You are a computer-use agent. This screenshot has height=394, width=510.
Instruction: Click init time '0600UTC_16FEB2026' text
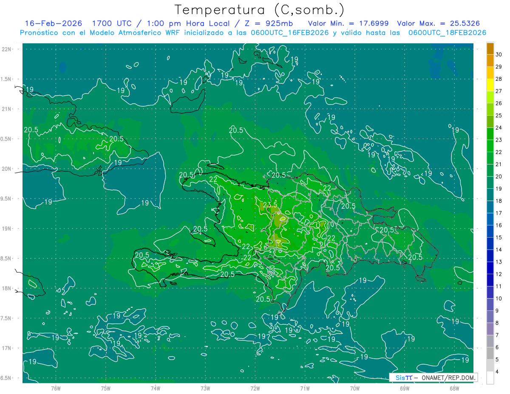point(290,32)
